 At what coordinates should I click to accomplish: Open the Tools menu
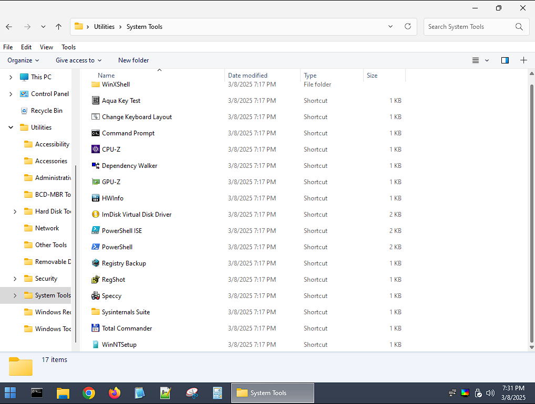point(68,47)
